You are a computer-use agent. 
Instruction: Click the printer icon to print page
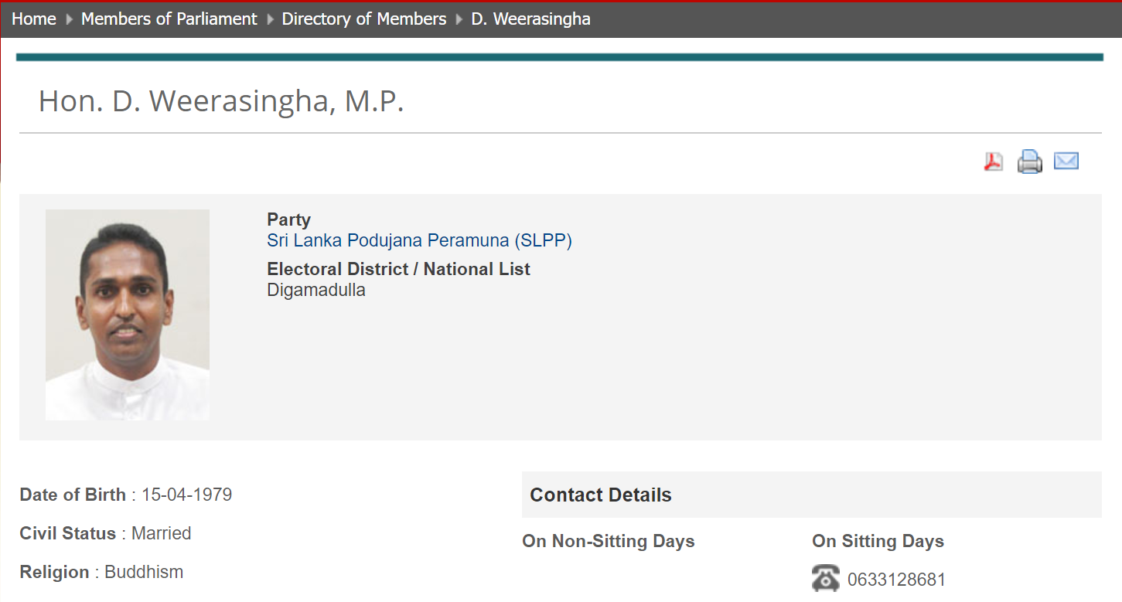1029,162
